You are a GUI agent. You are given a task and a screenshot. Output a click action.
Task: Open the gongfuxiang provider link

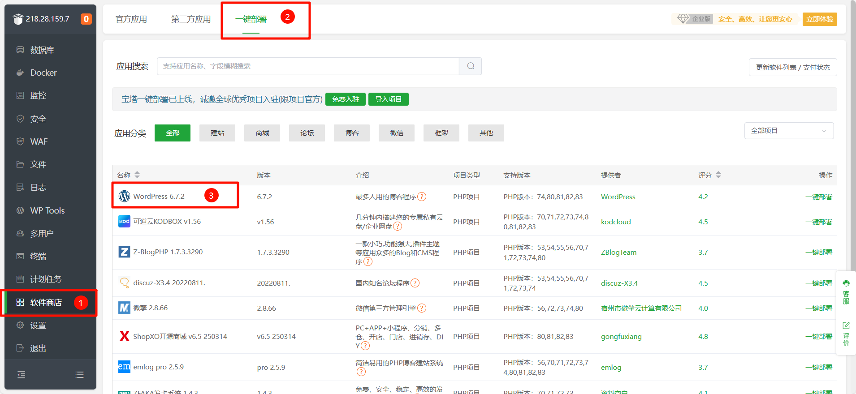(621, 336)
